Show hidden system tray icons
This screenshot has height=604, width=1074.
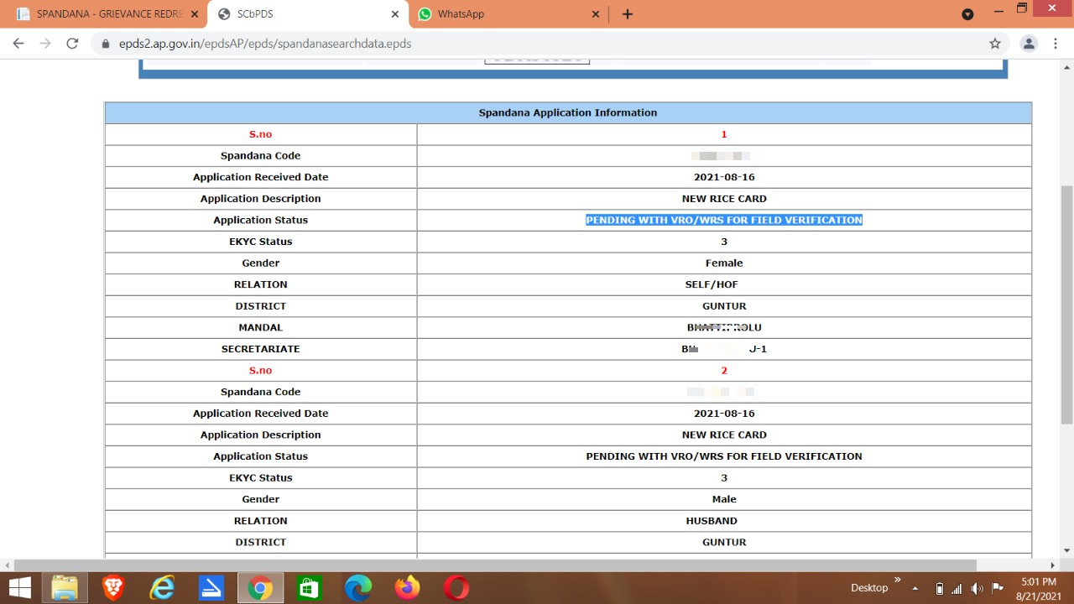915,588
